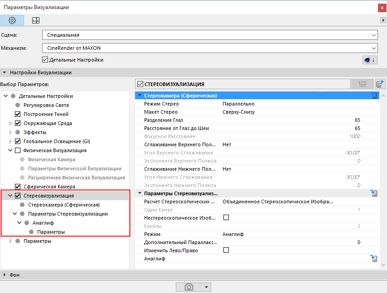Click settings list scroll up arrow
Viewport: 387px width, 293px height.
(383, 96)
